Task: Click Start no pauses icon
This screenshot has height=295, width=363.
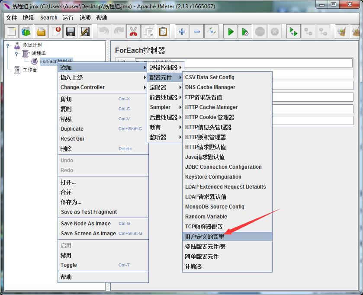Action: pos(245,32)
